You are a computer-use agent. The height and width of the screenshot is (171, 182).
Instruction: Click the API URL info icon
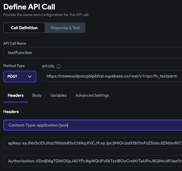coord(59,66)
